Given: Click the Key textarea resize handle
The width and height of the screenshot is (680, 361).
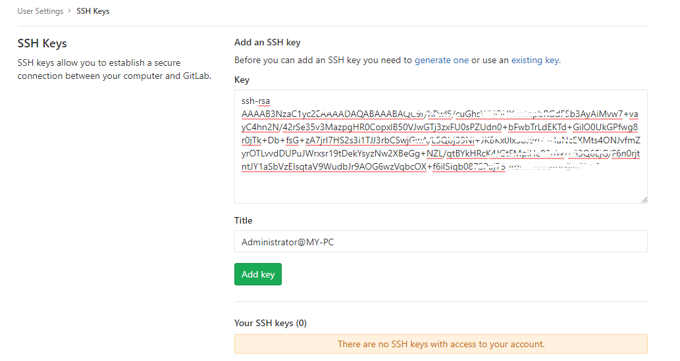Looking at the screenshot, I should tap(644, 200).
